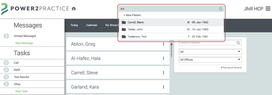Click the Messages heading

(x=28, y=25)
